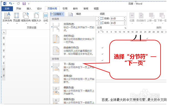Choose 分栏符(C) column break option
This screenshot has width=170, height=107.
(73, 39)
